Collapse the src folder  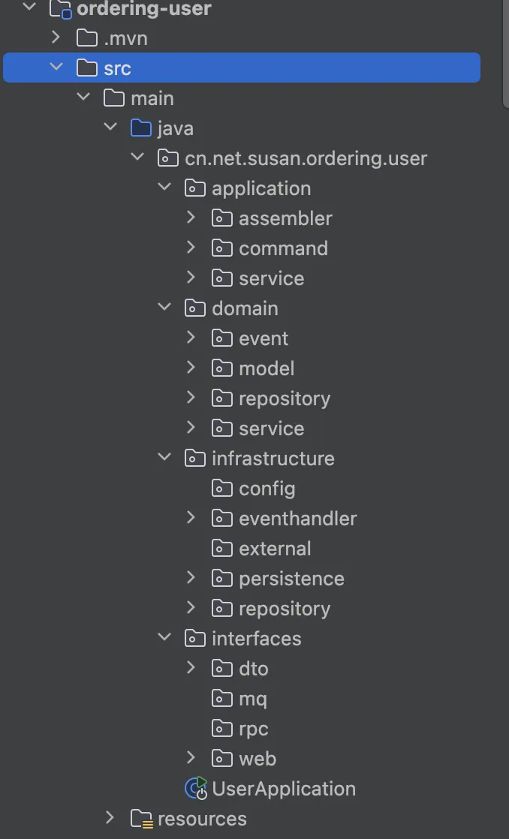[56, 68]
